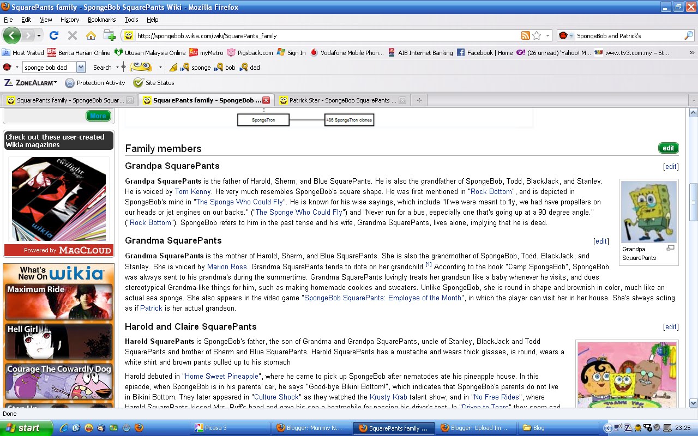
Task: Edit the Grandma SquarePants section
Action: coord(601,241)
